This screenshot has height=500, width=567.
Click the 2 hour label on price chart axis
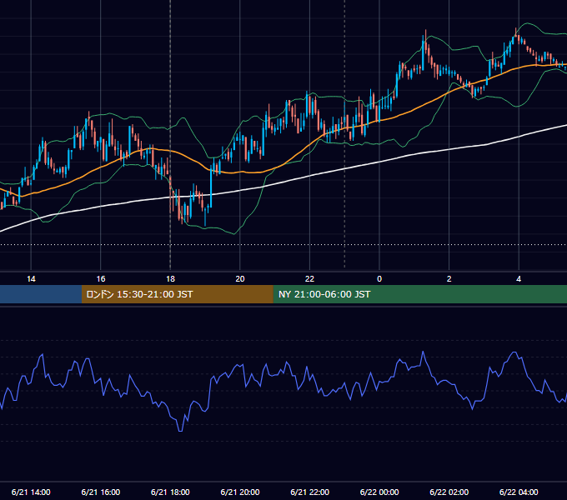(449, 279)
